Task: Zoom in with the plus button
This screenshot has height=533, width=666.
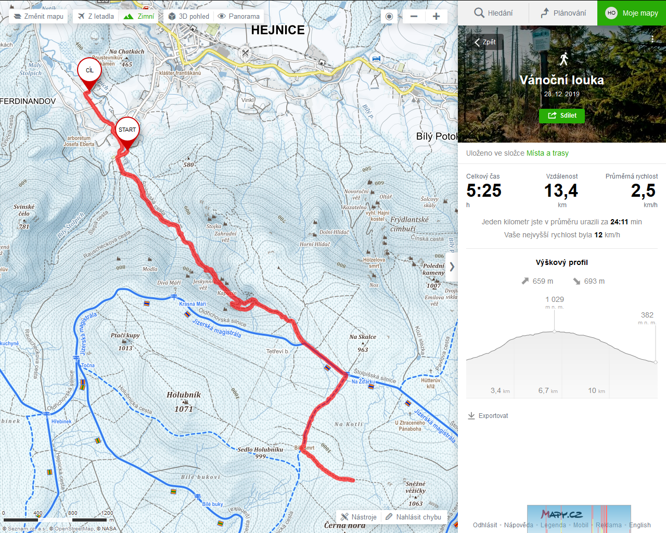Action: pyautogui.click(x=436, y=16)
